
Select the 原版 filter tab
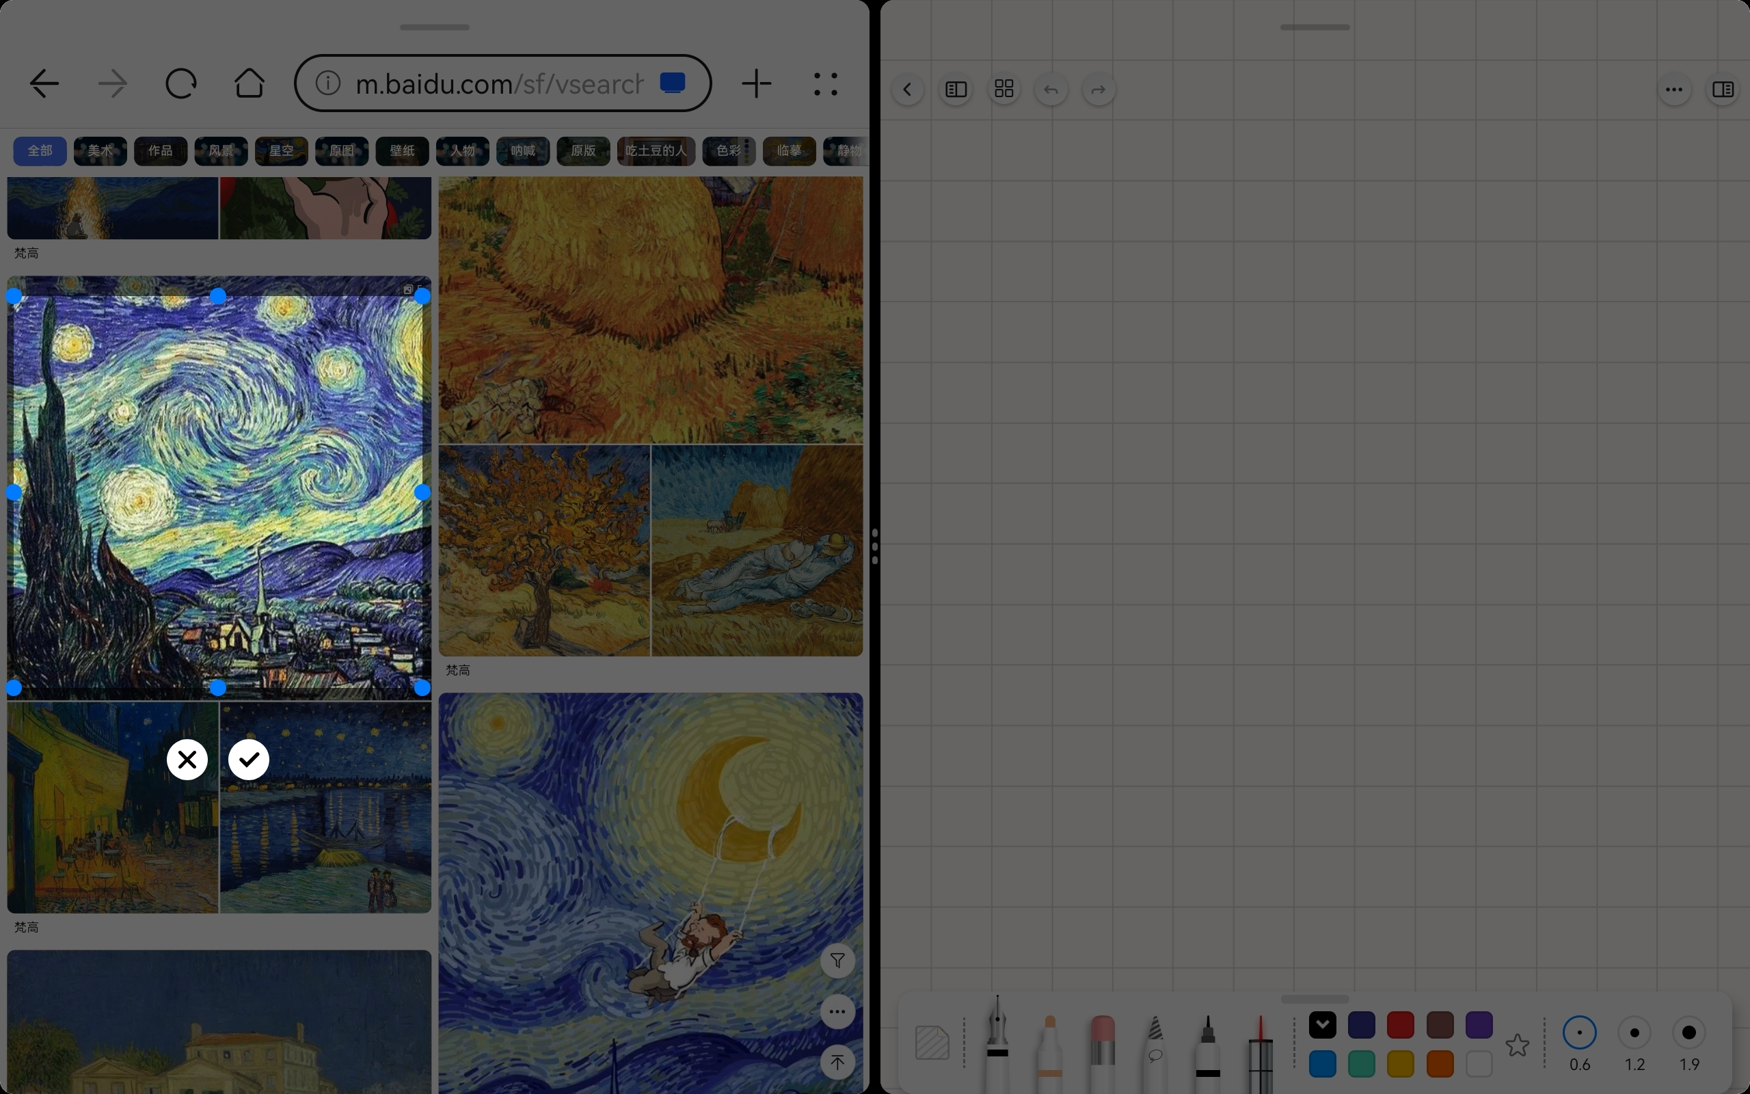tap(584, 150)
